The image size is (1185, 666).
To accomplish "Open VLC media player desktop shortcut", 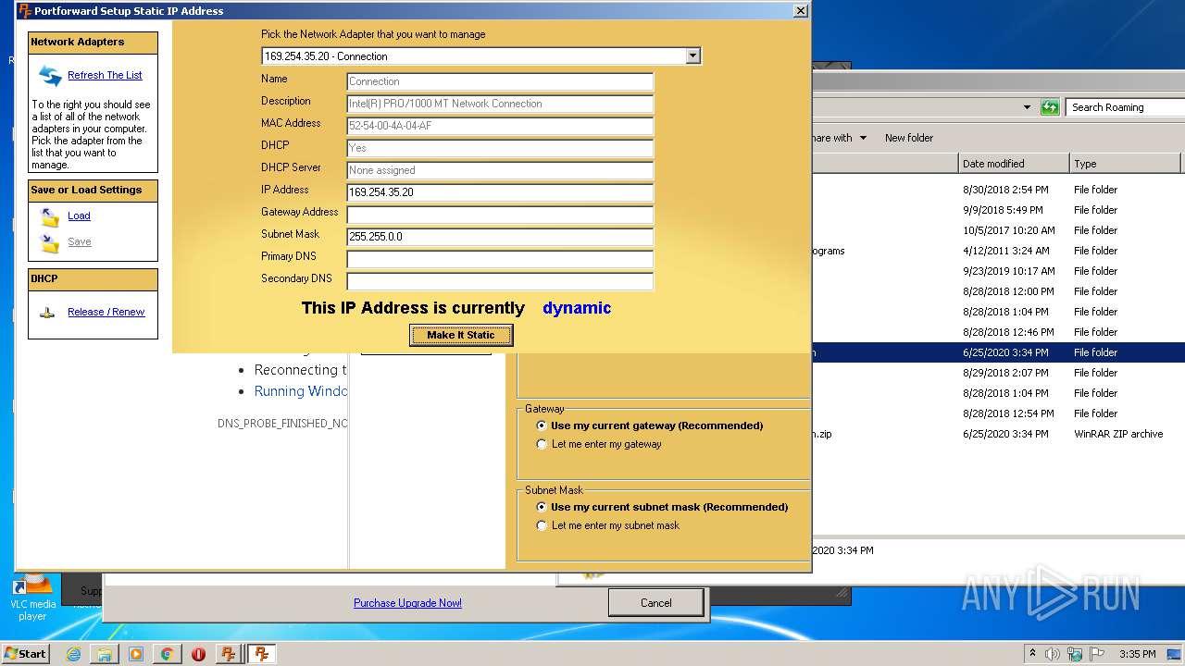I will [33, 598].
